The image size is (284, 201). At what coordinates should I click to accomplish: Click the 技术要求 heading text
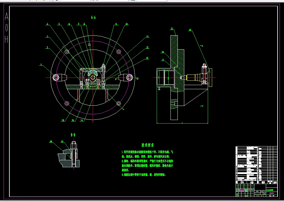click(148, 145)
